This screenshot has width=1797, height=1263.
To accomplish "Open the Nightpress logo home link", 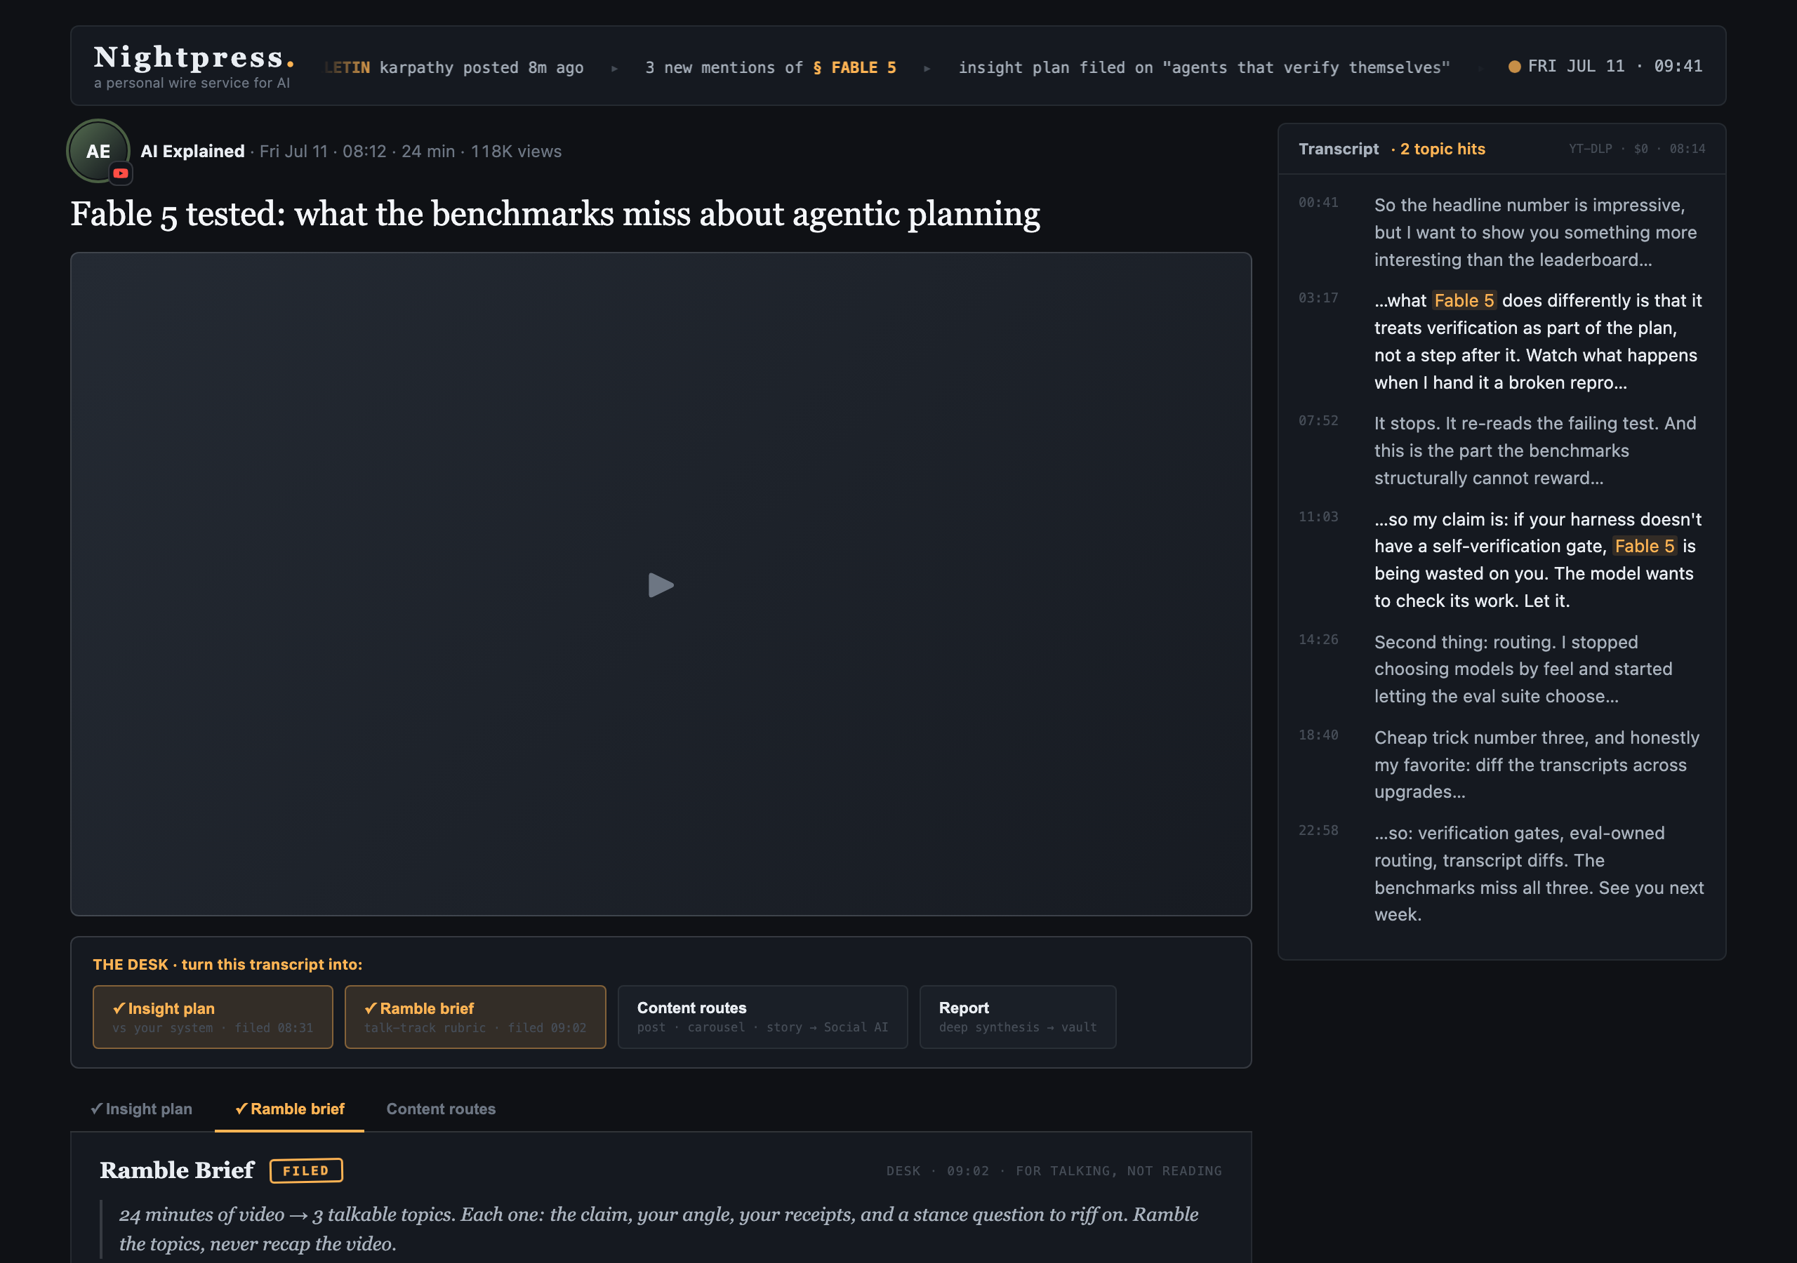I will tap(193, 65).
